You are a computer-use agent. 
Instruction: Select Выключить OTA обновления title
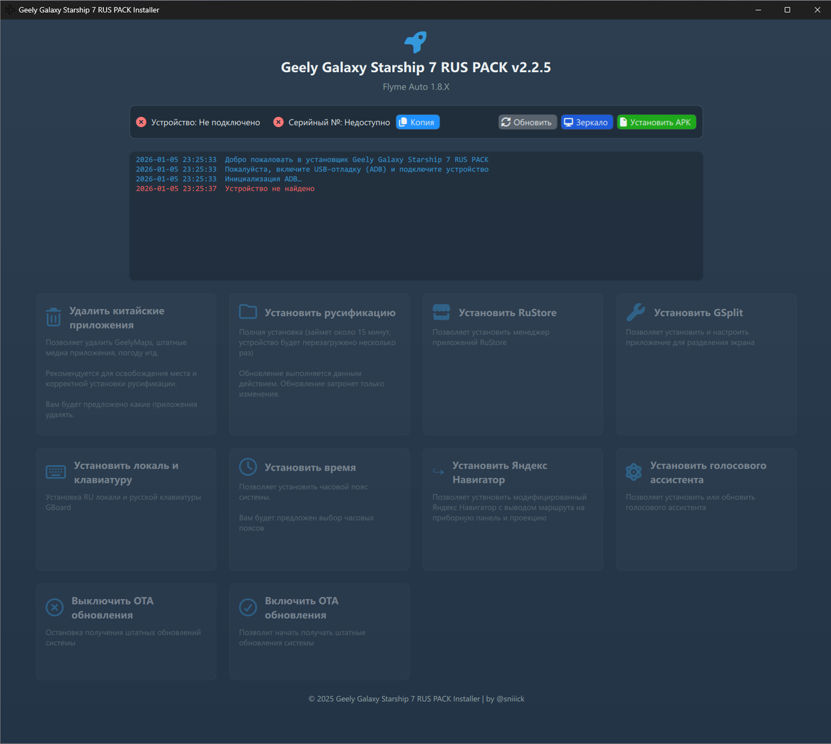click(x=112, y=608)
